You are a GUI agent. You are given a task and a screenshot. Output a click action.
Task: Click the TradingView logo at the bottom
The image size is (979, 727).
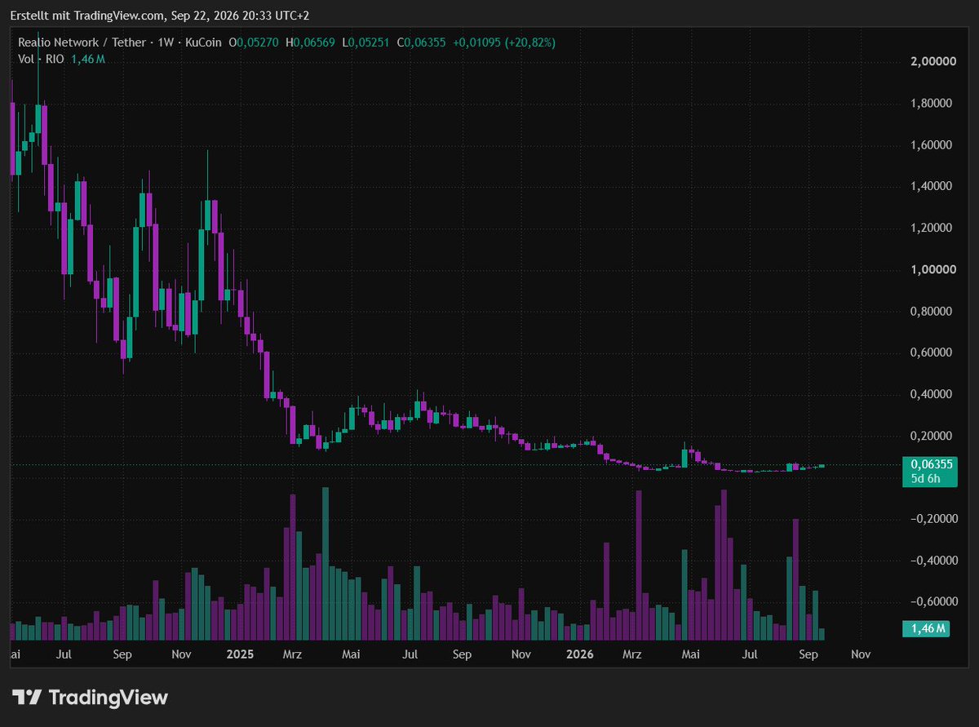(90, 698)
